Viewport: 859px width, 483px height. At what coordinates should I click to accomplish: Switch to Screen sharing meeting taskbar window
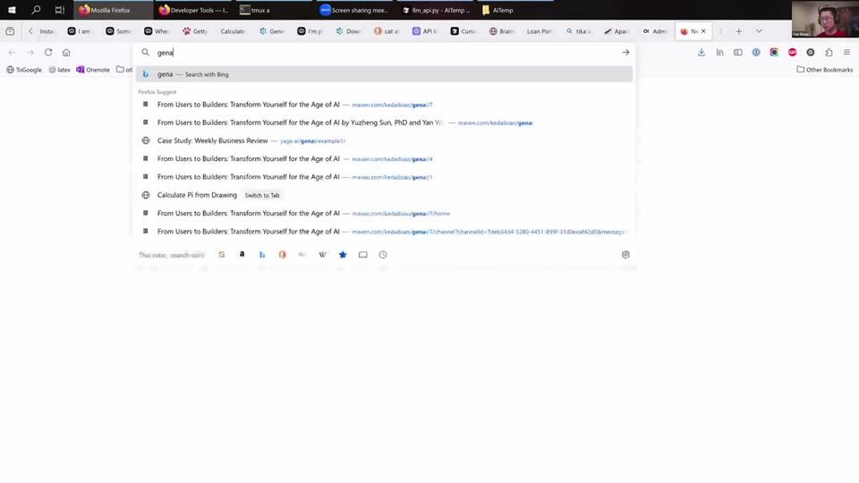(354, 10)
